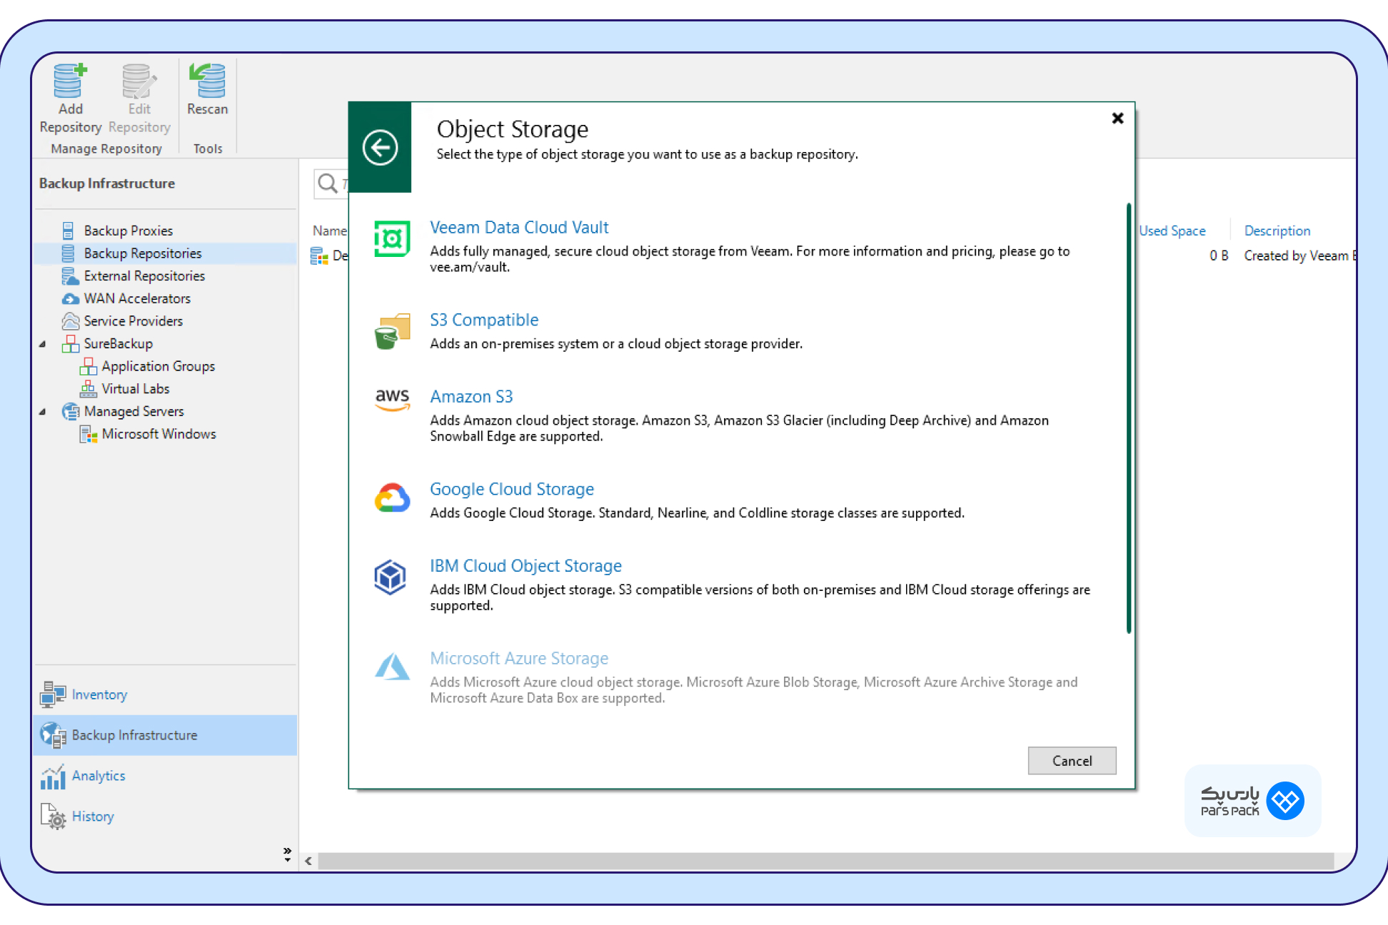Click the AWS logo icon
The image size is (1388, 925).
pyautogui.click(x=392, y=400)
